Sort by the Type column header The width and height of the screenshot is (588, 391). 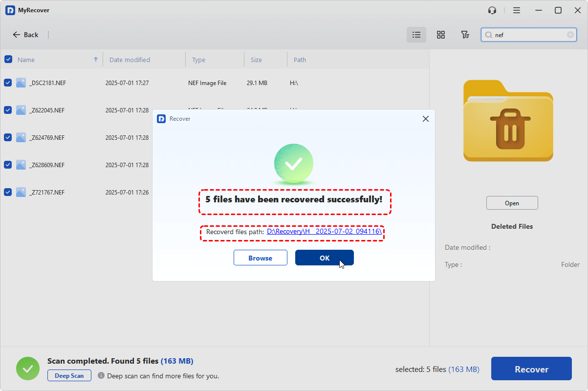coord(198,60)
